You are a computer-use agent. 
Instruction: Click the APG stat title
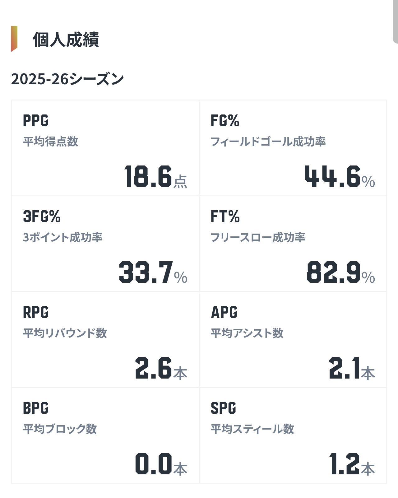224,312
